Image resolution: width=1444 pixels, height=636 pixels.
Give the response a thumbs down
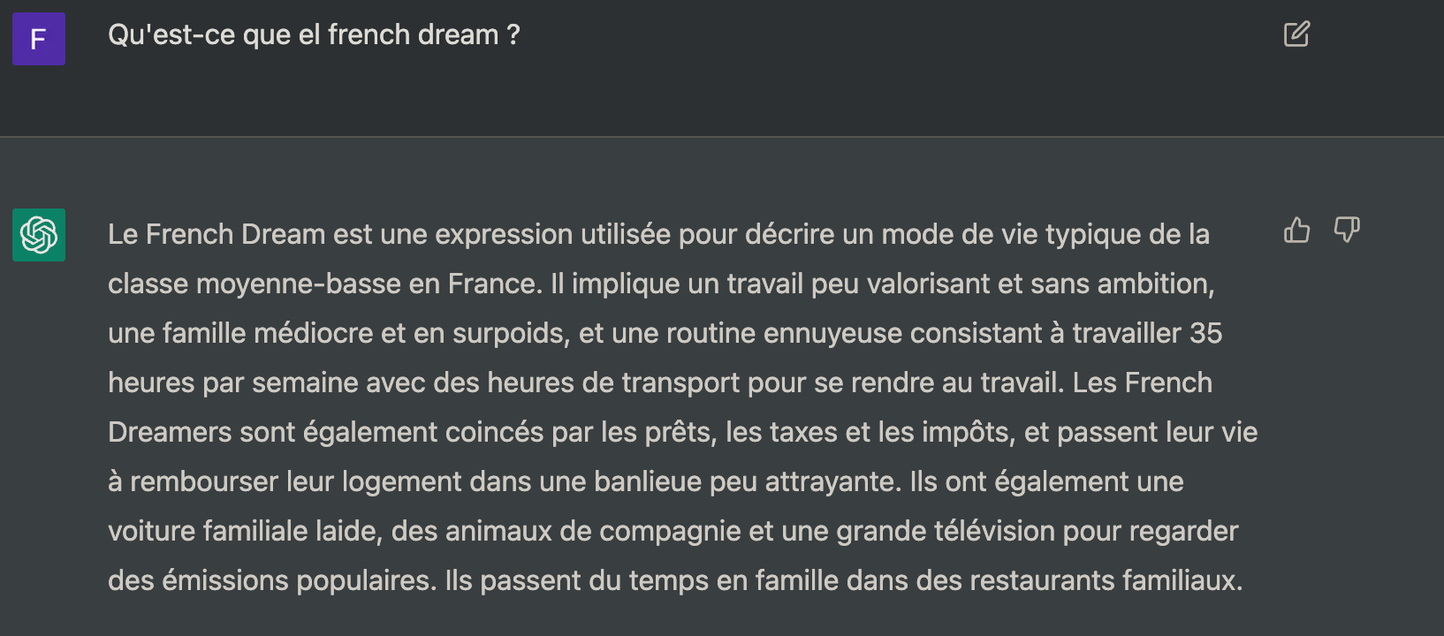click(1346, 231)
